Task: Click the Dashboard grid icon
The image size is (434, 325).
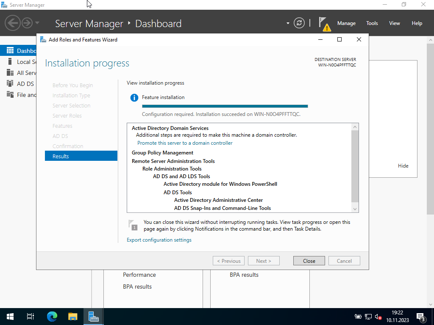Action: (x=10, y=51)
